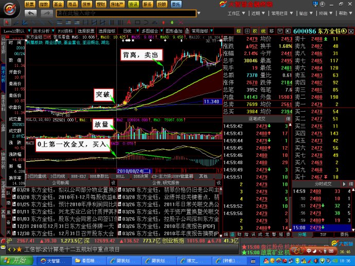Image resolution: width=355 pixels, height=266 pixels.
Task: Click the back arrow navigation button
Action: click(x=30, y=13)
